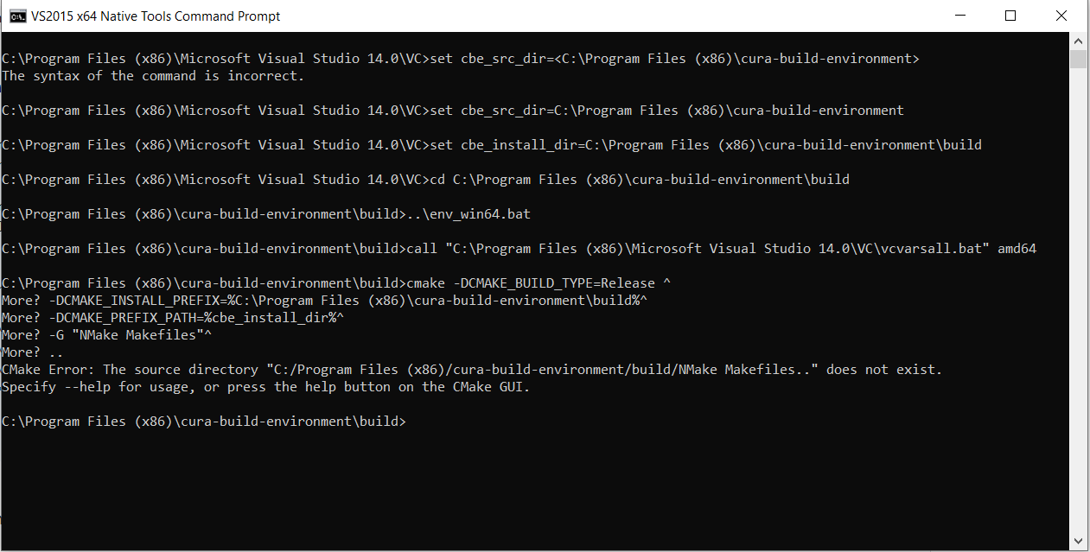
Task: Click the 'set cbe_install_dir' command line
Action: click(492, 145)
